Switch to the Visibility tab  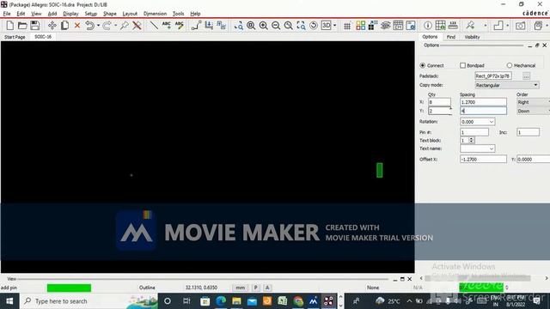[x=472, y=37]
